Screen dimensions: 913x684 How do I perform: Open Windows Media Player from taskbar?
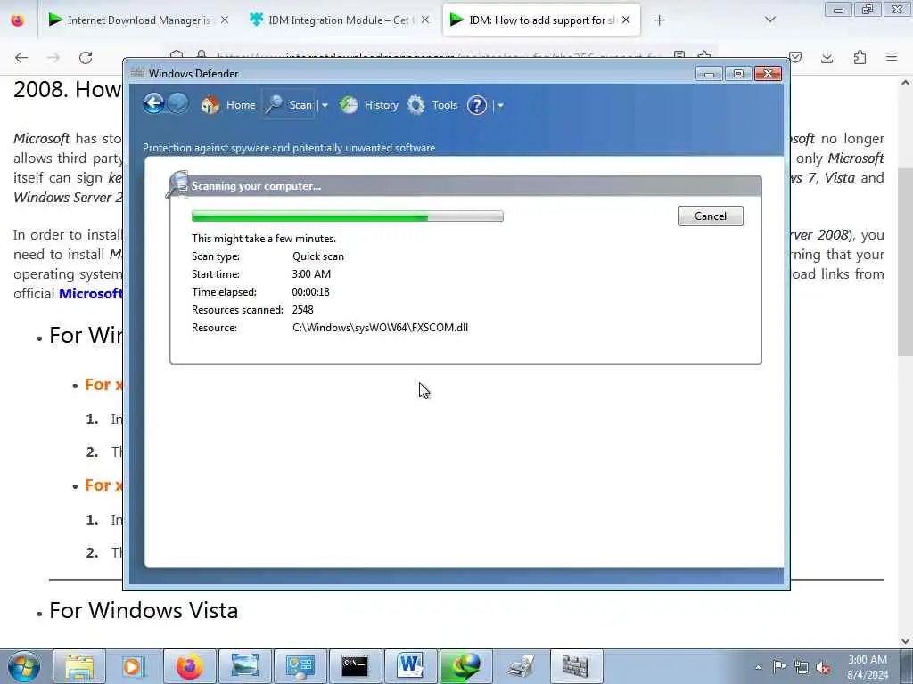point(134,666)
